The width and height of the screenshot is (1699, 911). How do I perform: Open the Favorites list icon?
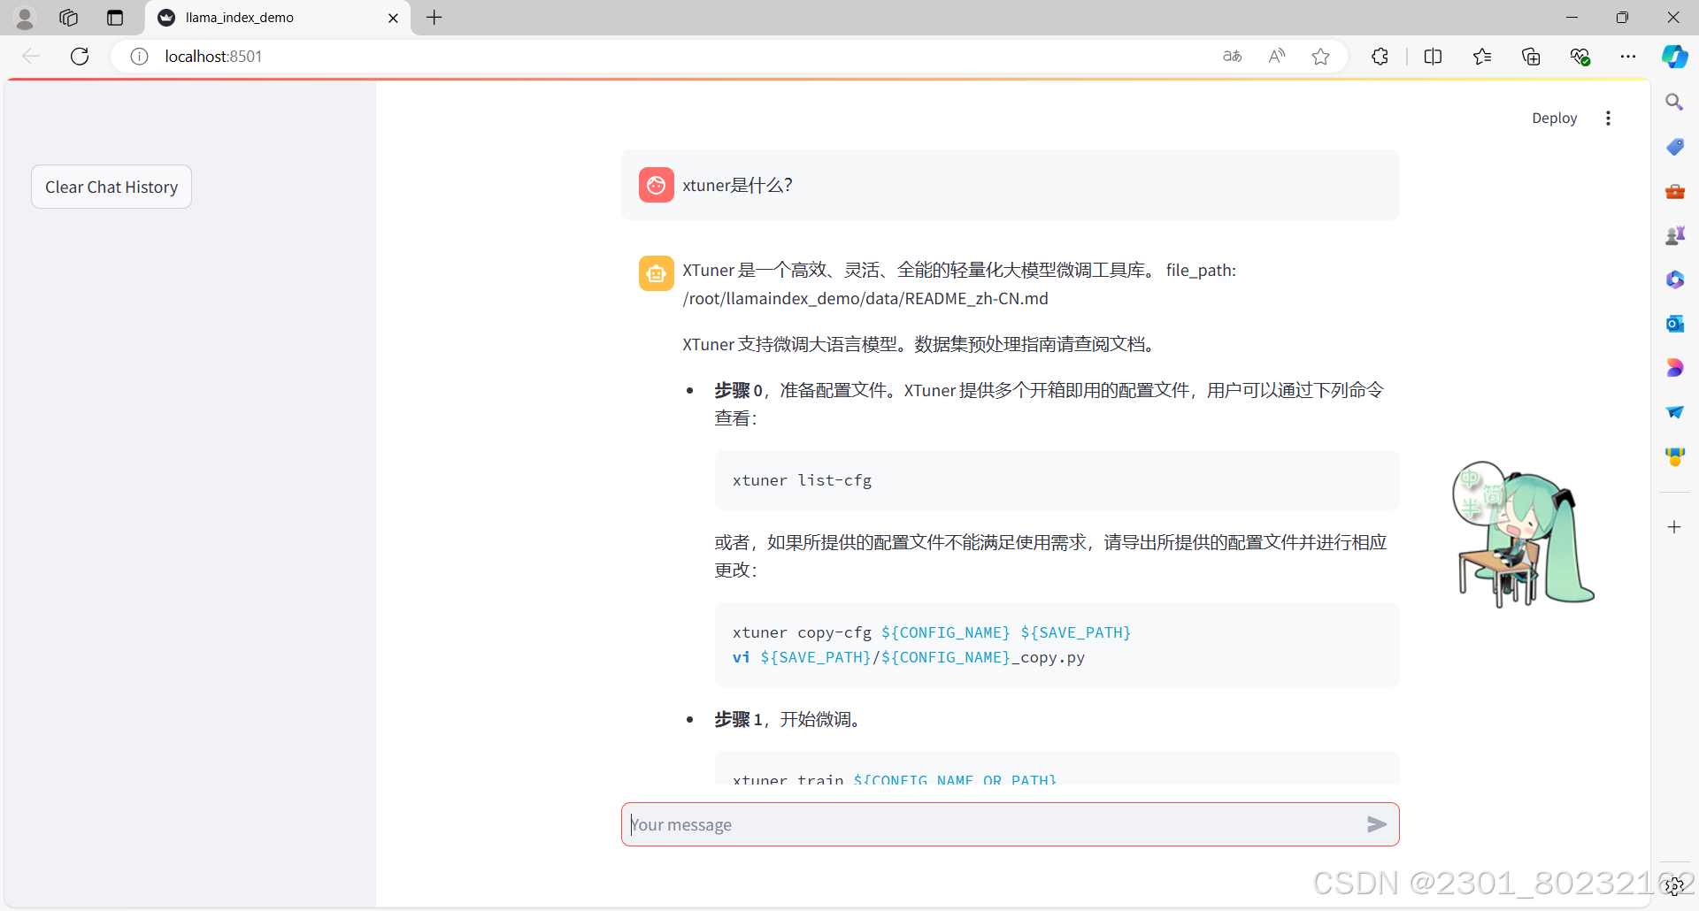[x=1482, y=57]
